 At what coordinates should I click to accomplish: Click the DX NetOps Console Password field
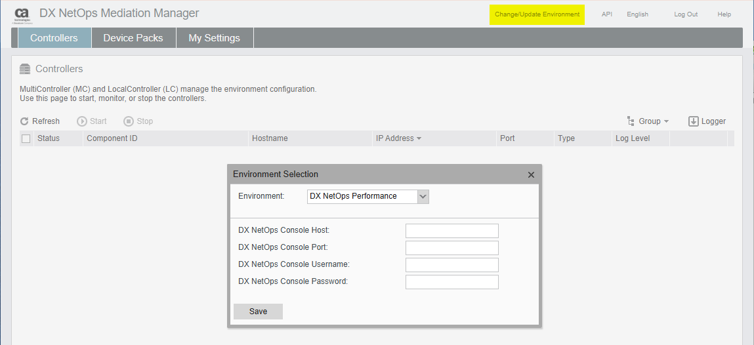tap(451, 282)
